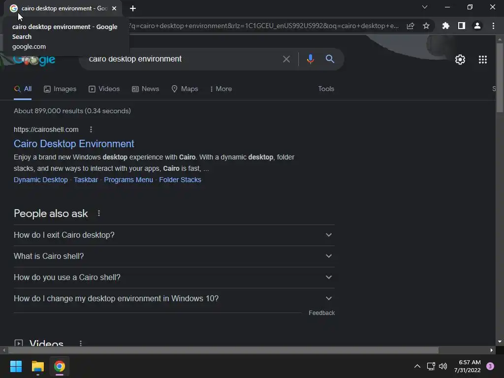Open the clock showing 6:57 AM
Screen dimensions: 504x378
pyautogui.click(x=468, y=366)
